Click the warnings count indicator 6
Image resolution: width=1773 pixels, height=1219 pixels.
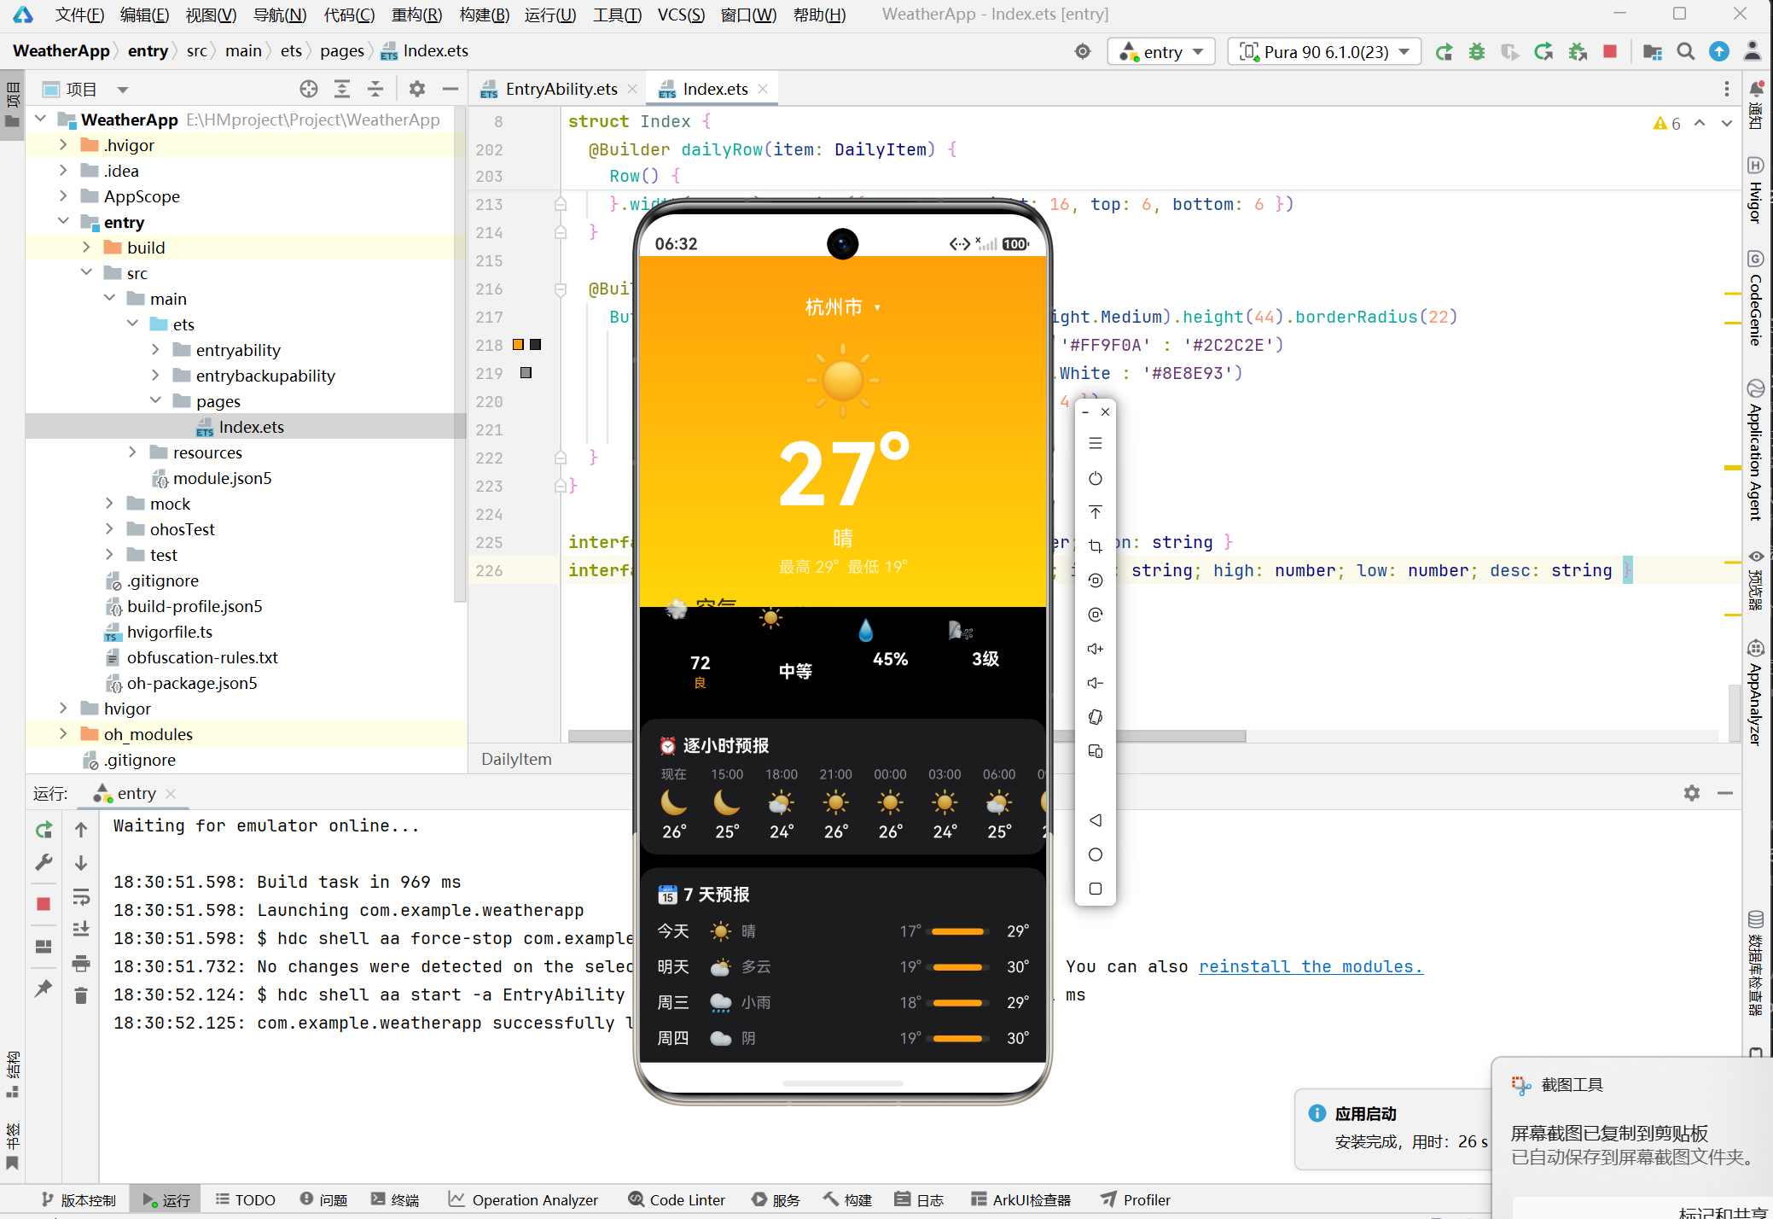pyautogui.click(x=1666, y=124)
